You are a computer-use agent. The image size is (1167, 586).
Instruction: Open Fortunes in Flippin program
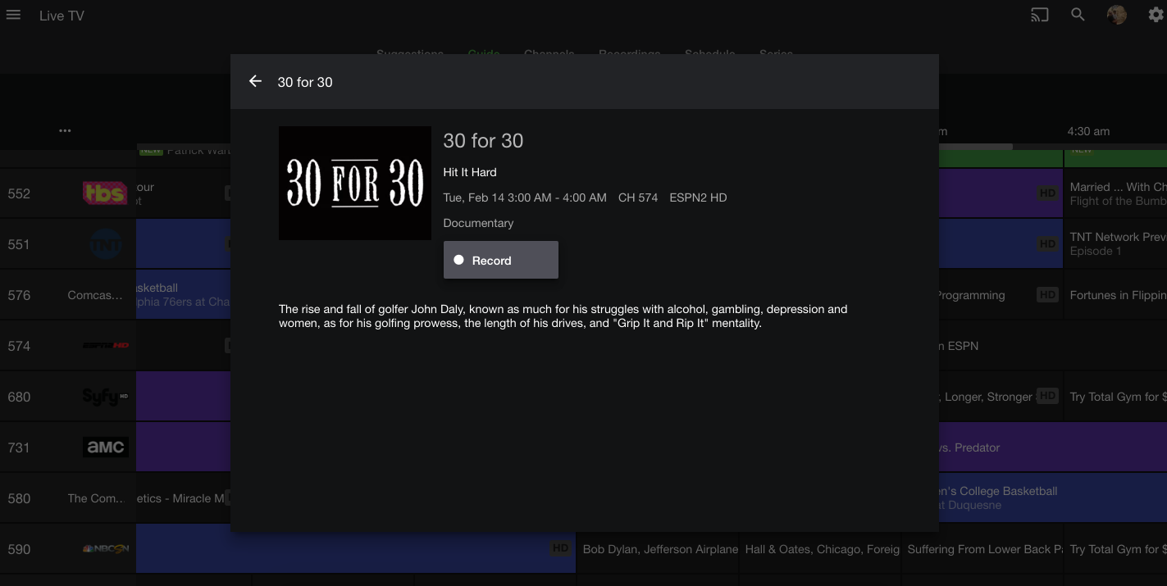tap(1115, 295)
